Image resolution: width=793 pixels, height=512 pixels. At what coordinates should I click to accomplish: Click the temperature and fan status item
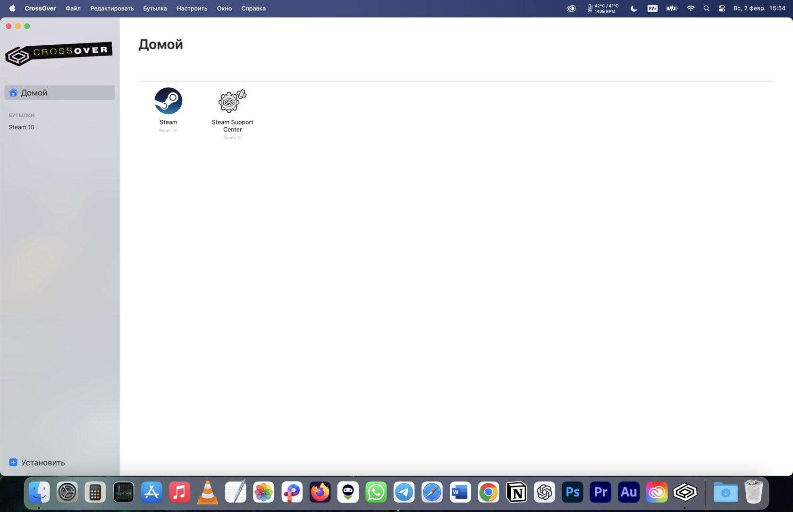coord(603,8)
